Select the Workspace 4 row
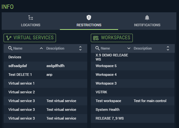This screenshot has width=179, height=128. click(133, 75)
